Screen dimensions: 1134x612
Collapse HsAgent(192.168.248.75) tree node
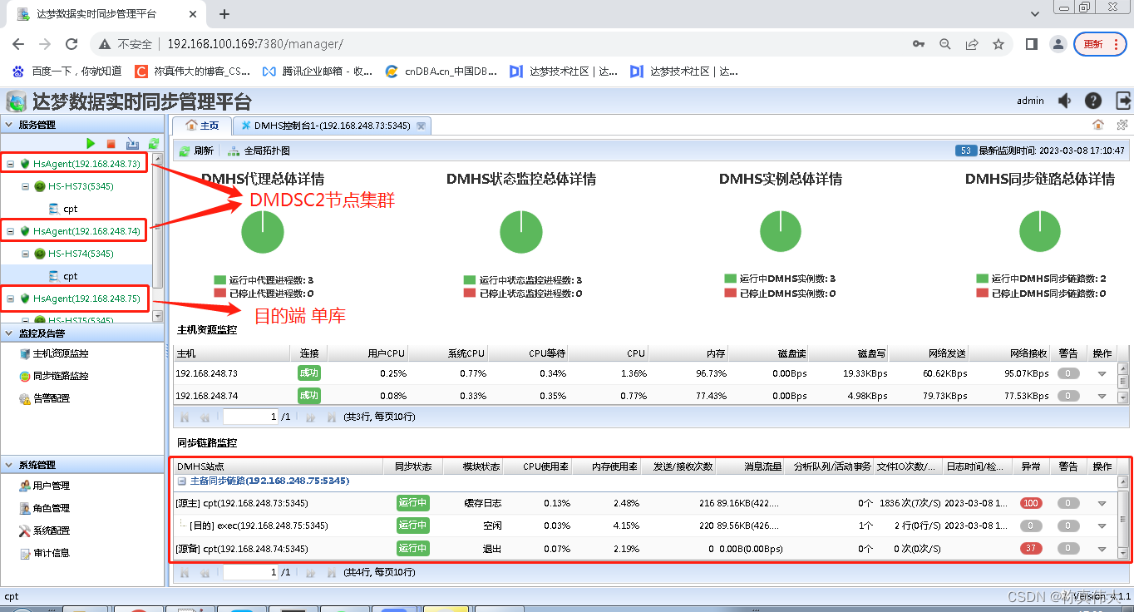pos(10,299)
